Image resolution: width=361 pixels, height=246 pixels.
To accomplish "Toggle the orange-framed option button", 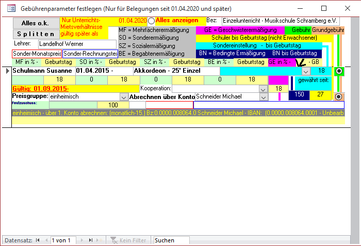I will point(339,96).
